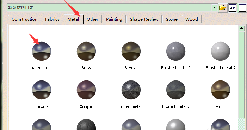
Task: Switch to the Painting tab
Action: tap(114, 19)
